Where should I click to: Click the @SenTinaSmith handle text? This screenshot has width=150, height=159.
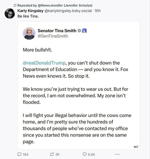click(x=53, y=36)
